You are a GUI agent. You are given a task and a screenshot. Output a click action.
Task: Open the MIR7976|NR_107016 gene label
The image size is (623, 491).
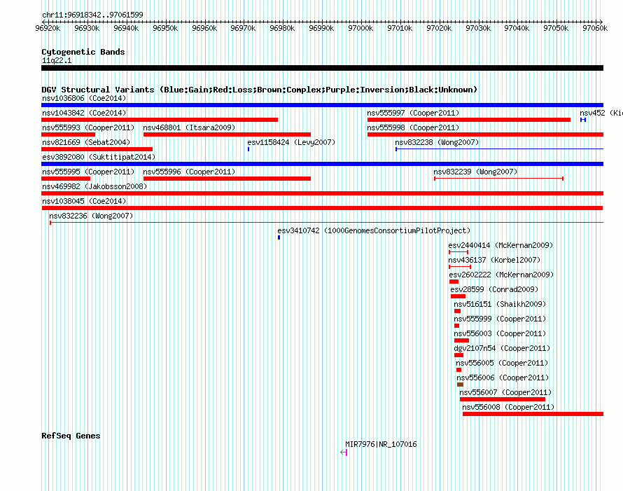click(x=381, y=444)
